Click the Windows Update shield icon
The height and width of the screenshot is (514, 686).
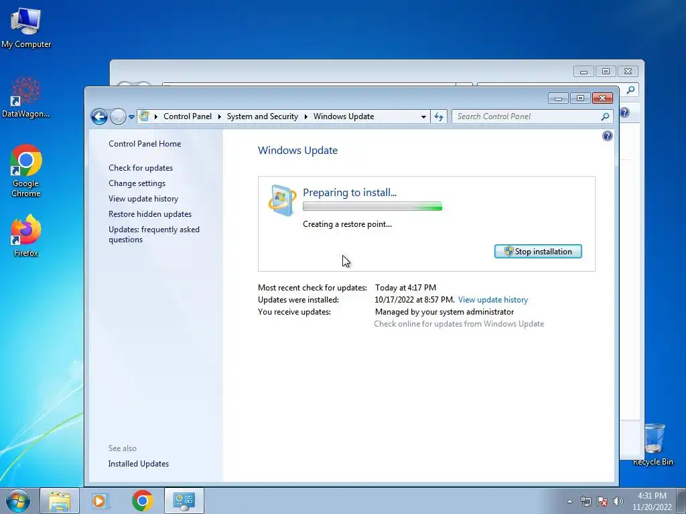tap(282, 200)
